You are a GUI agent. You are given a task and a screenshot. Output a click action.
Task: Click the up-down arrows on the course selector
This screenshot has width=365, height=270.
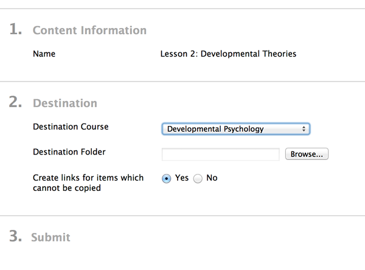304,129
